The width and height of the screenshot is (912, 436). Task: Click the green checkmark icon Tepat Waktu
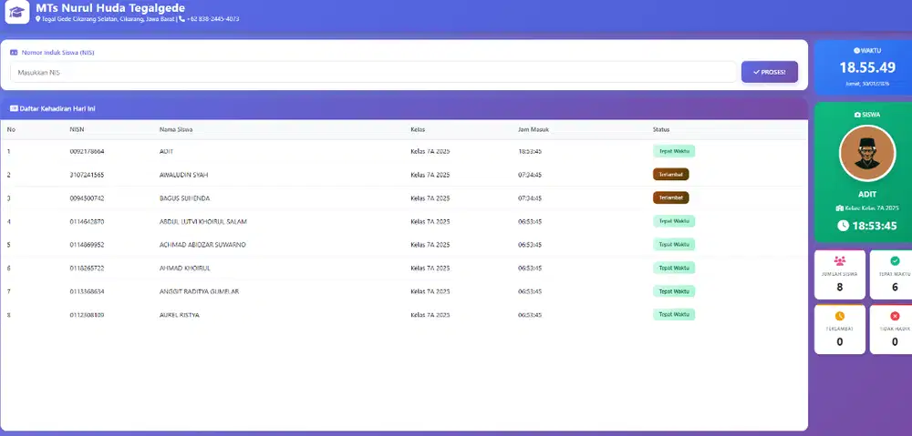click(x=895, y=261)
